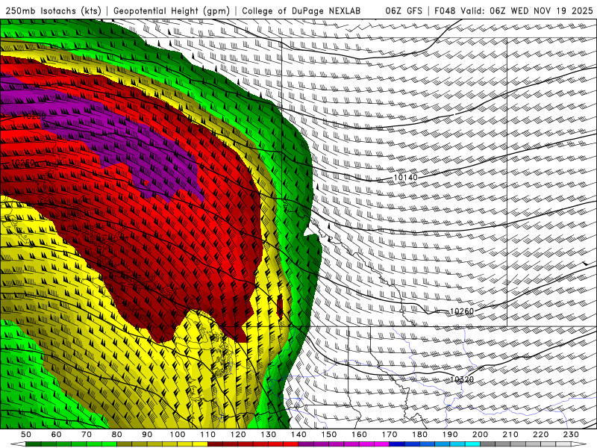Click dark purple swatch just after 140
This screenshot has width=597, height=448.
(306, 444)
